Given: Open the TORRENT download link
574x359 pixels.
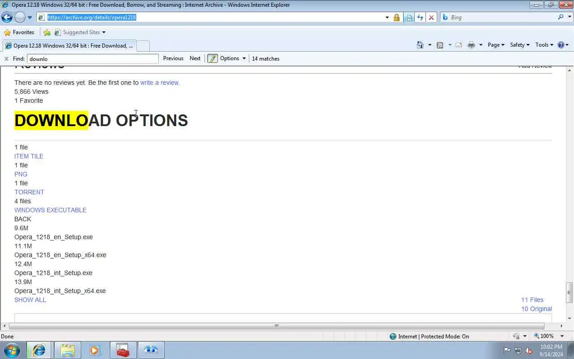Looking at the screenshot, I should point(29,192).
